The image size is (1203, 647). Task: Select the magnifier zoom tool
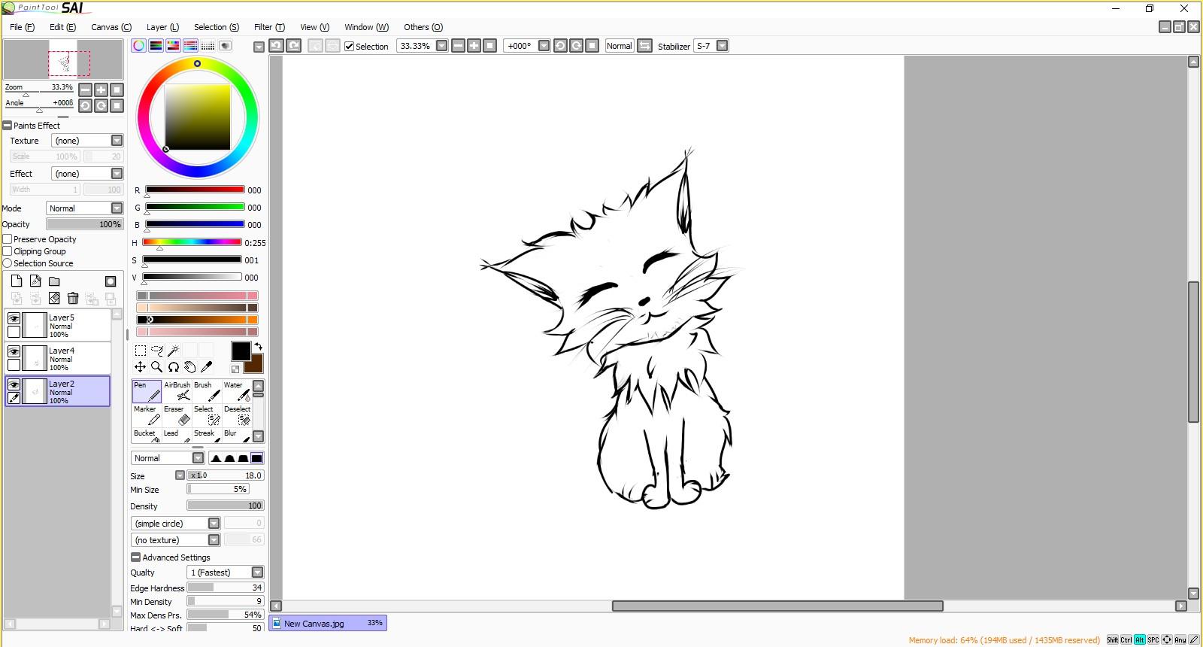(157, 367)
